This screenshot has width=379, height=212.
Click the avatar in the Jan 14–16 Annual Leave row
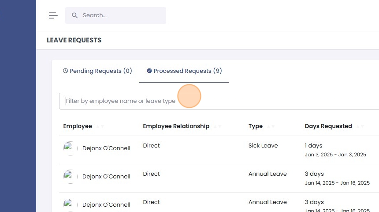click(x=71, y=177)
